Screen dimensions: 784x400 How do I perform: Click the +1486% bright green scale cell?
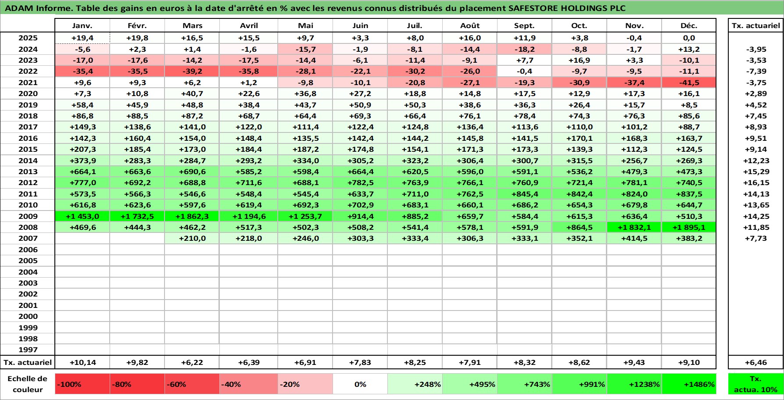689,384
